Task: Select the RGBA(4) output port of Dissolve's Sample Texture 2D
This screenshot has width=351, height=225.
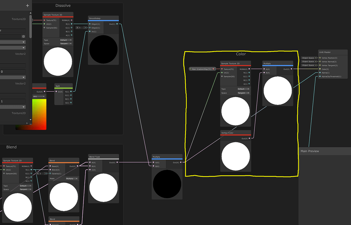Action: pyautogui.click(x=72, y=20)
